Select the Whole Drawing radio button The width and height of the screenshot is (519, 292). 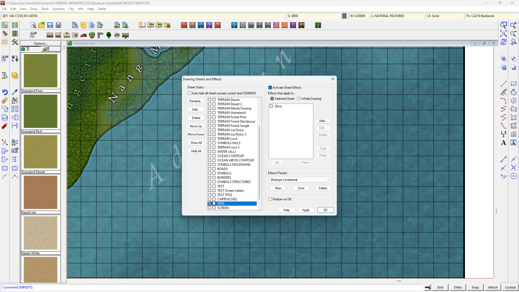click(299, 99)
